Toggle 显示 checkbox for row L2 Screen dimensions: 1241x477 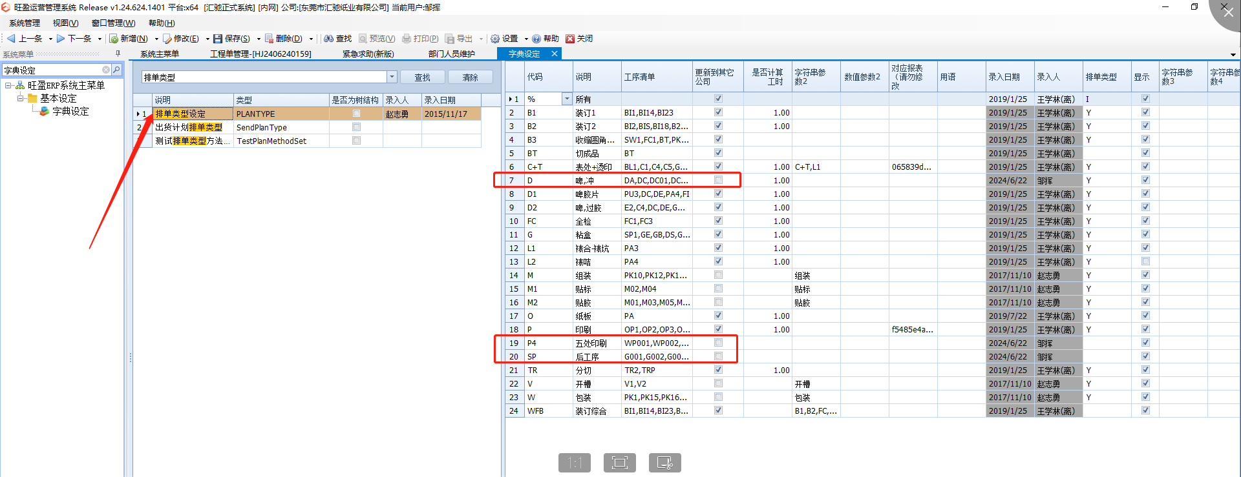tap(1145, 261)
